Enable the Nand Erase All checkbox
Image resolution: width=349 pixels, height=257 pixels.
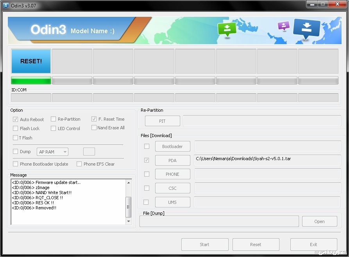tap(94, 127)
